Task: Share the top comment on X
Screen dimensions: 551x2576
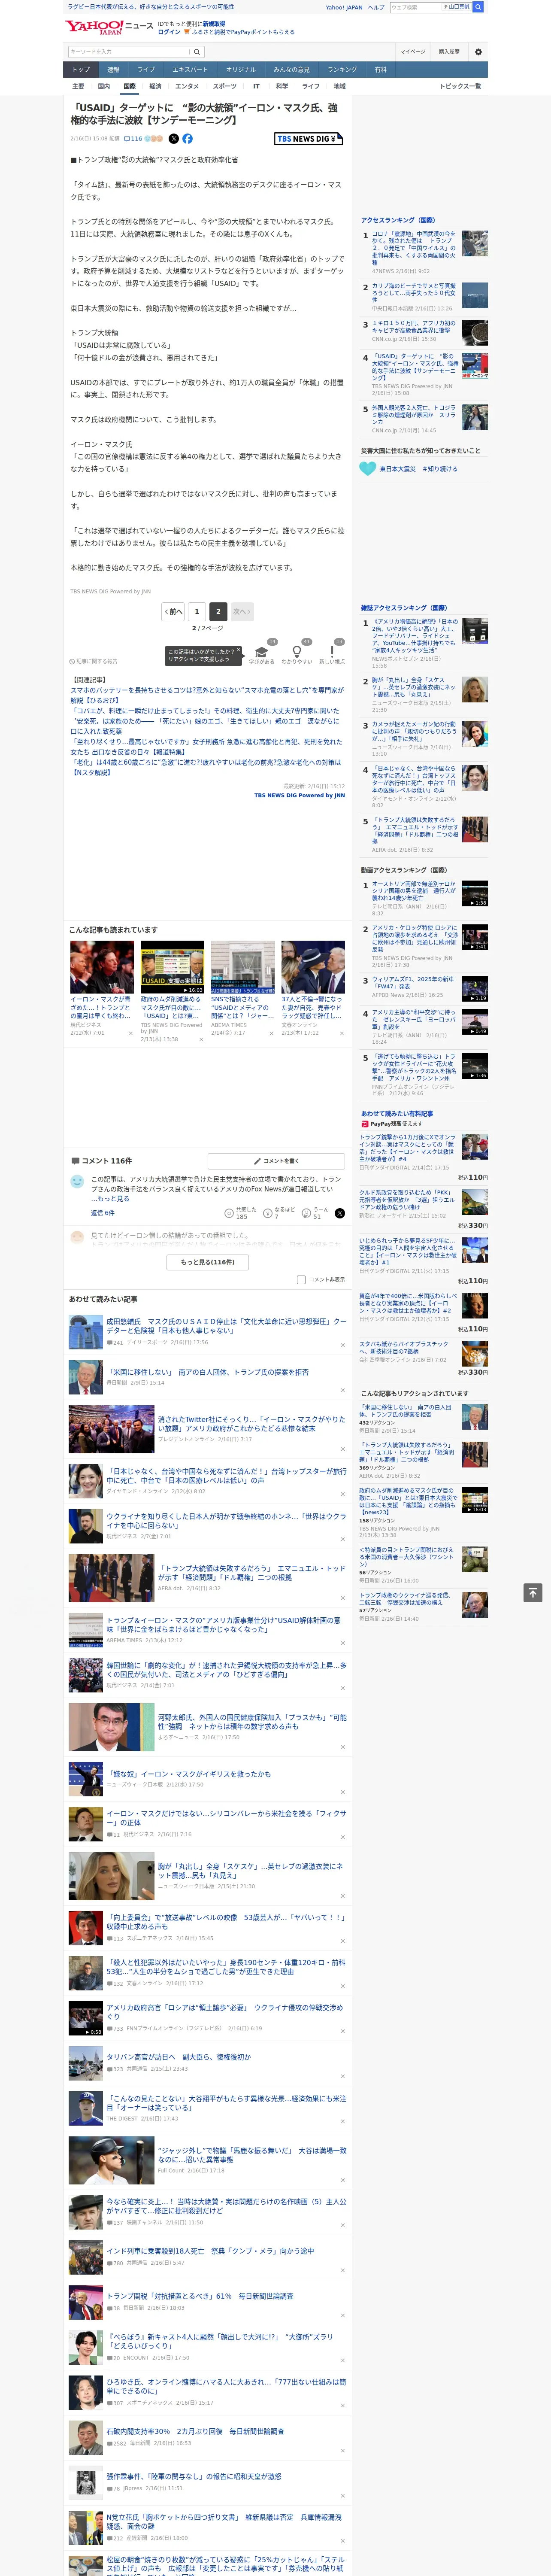Action: click(x=340, y=1213)
